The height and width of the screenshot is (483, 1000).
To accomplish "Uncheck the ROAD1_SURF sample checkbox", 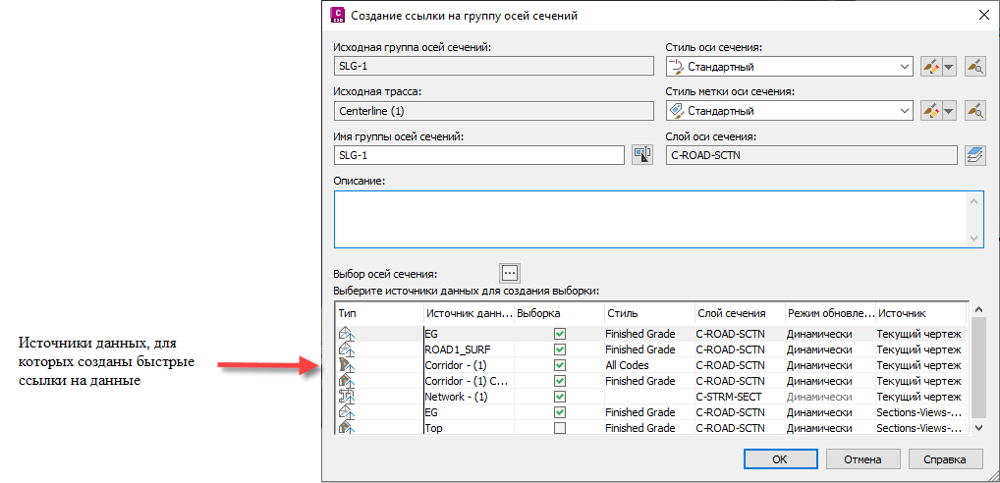I will 560,349.
